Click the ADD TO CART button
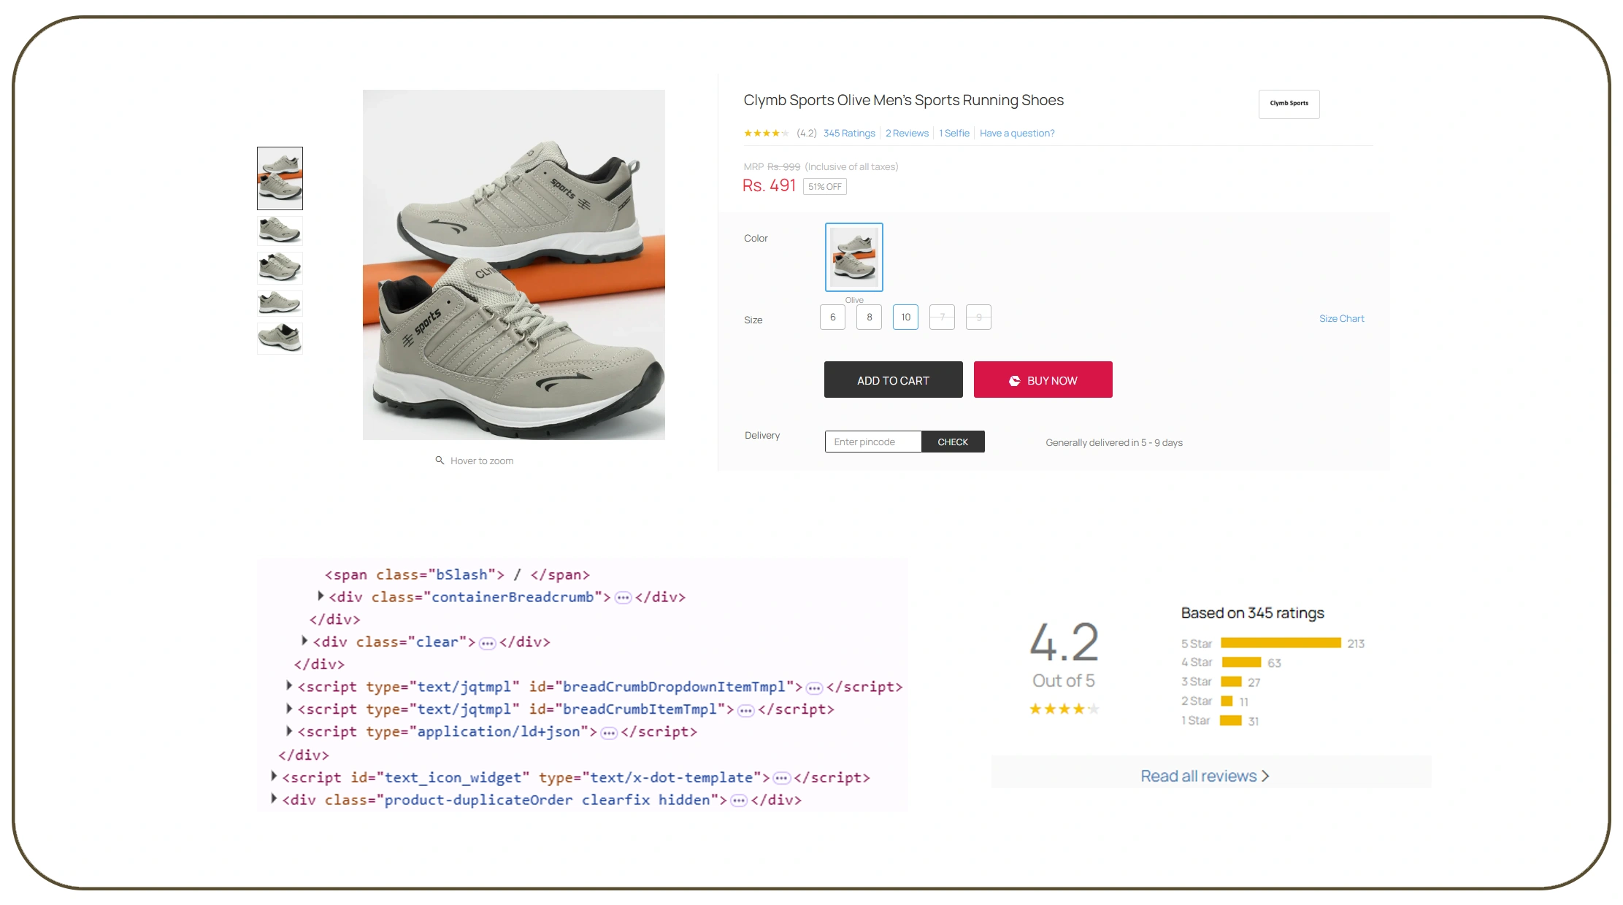Image resolution: width=1623 pixels, height=905 pixels. [892, 380]
